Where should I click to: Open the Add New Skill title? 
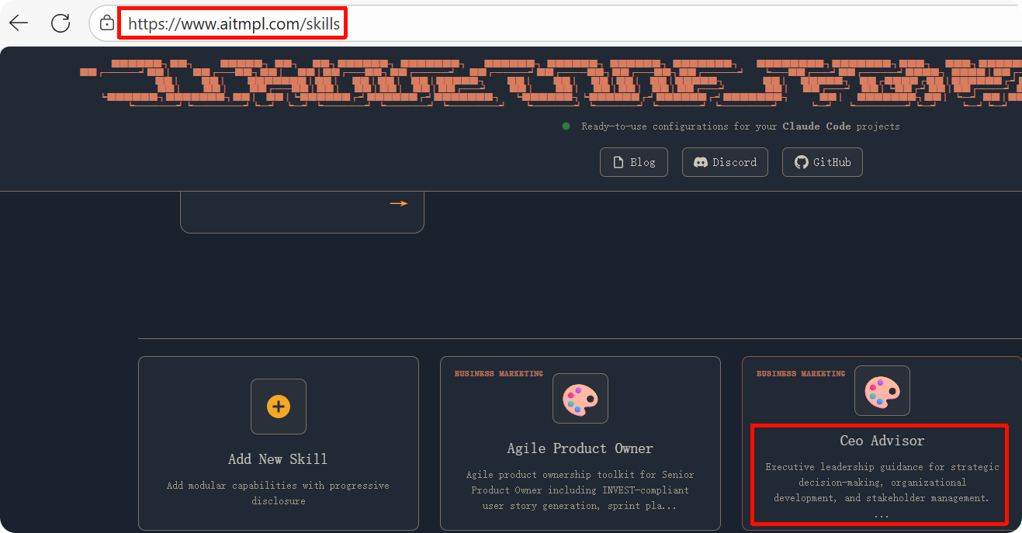pos(278,459)
